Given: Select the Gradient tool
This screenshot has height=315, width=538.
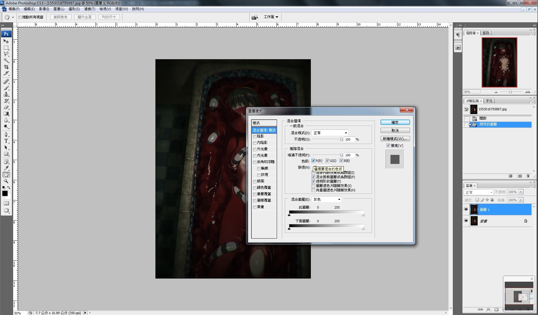Looking at the screenshot, I should point(6,113).
